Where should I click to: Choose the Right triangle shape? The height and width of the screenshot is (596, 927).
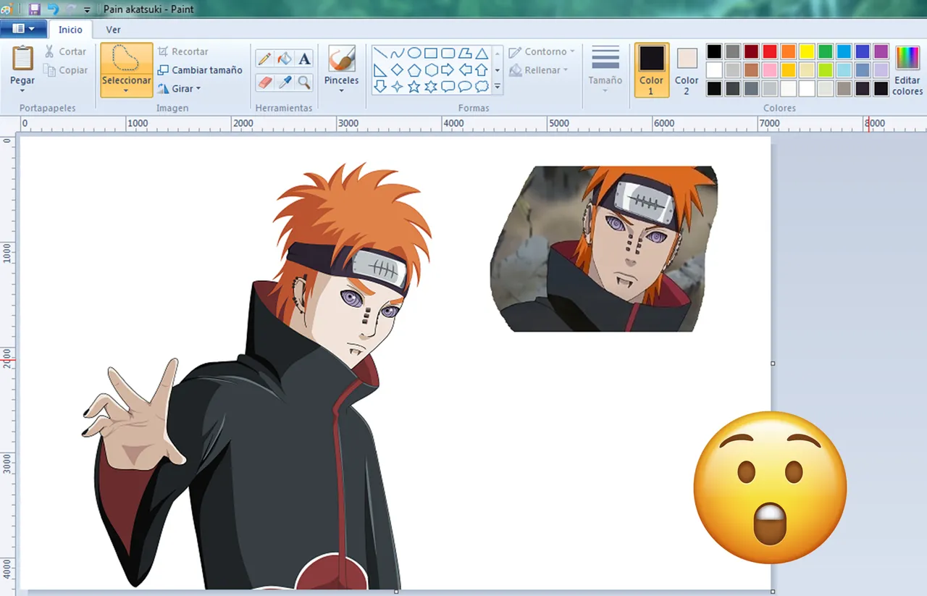click(380, 70)
